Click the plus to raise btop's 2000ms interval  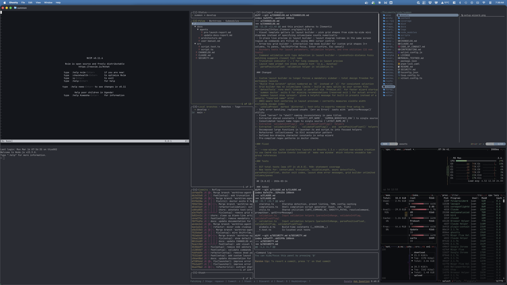tap(501, 149)
